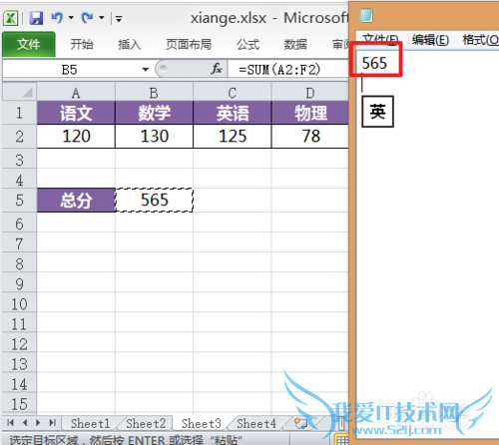Screen dimensions: 499x445
Task: Open the redo history dropdown arrow
Action: point(102,18)
